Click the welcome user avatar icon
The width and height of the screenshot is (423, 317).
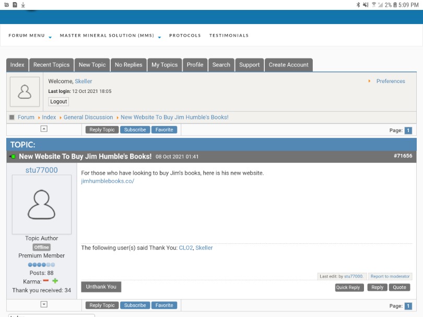25,92
